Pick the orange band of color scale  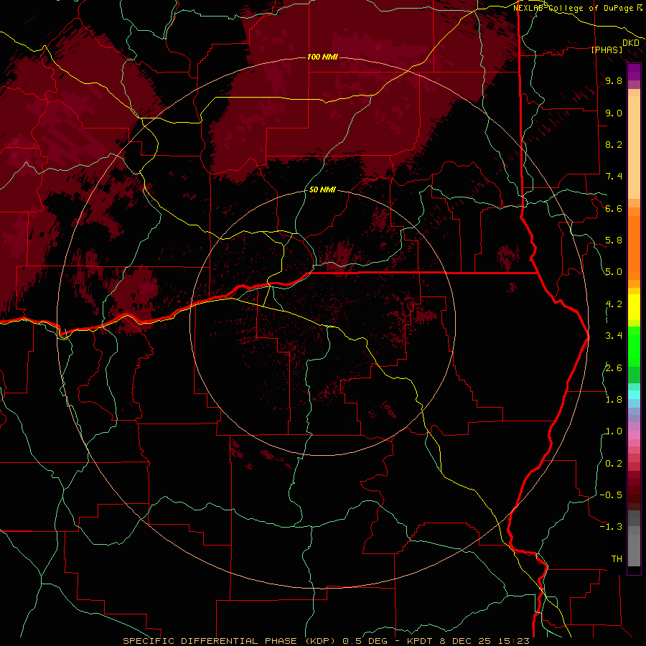click(x=634, y=247)
